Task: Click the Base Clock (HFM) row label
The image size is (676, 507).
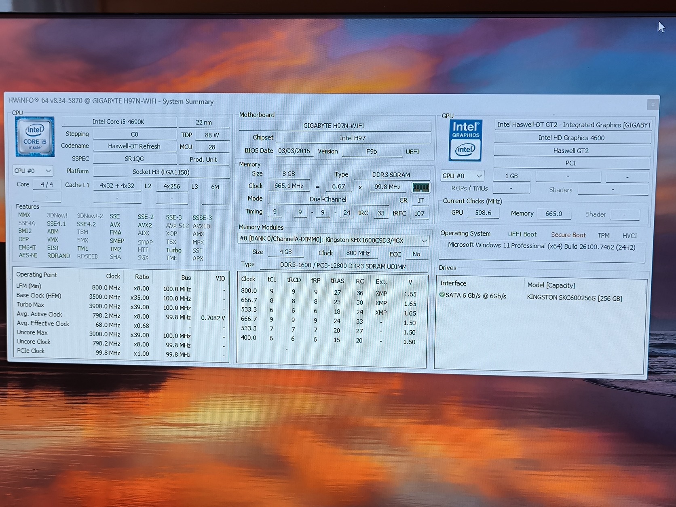Action: 39,296
